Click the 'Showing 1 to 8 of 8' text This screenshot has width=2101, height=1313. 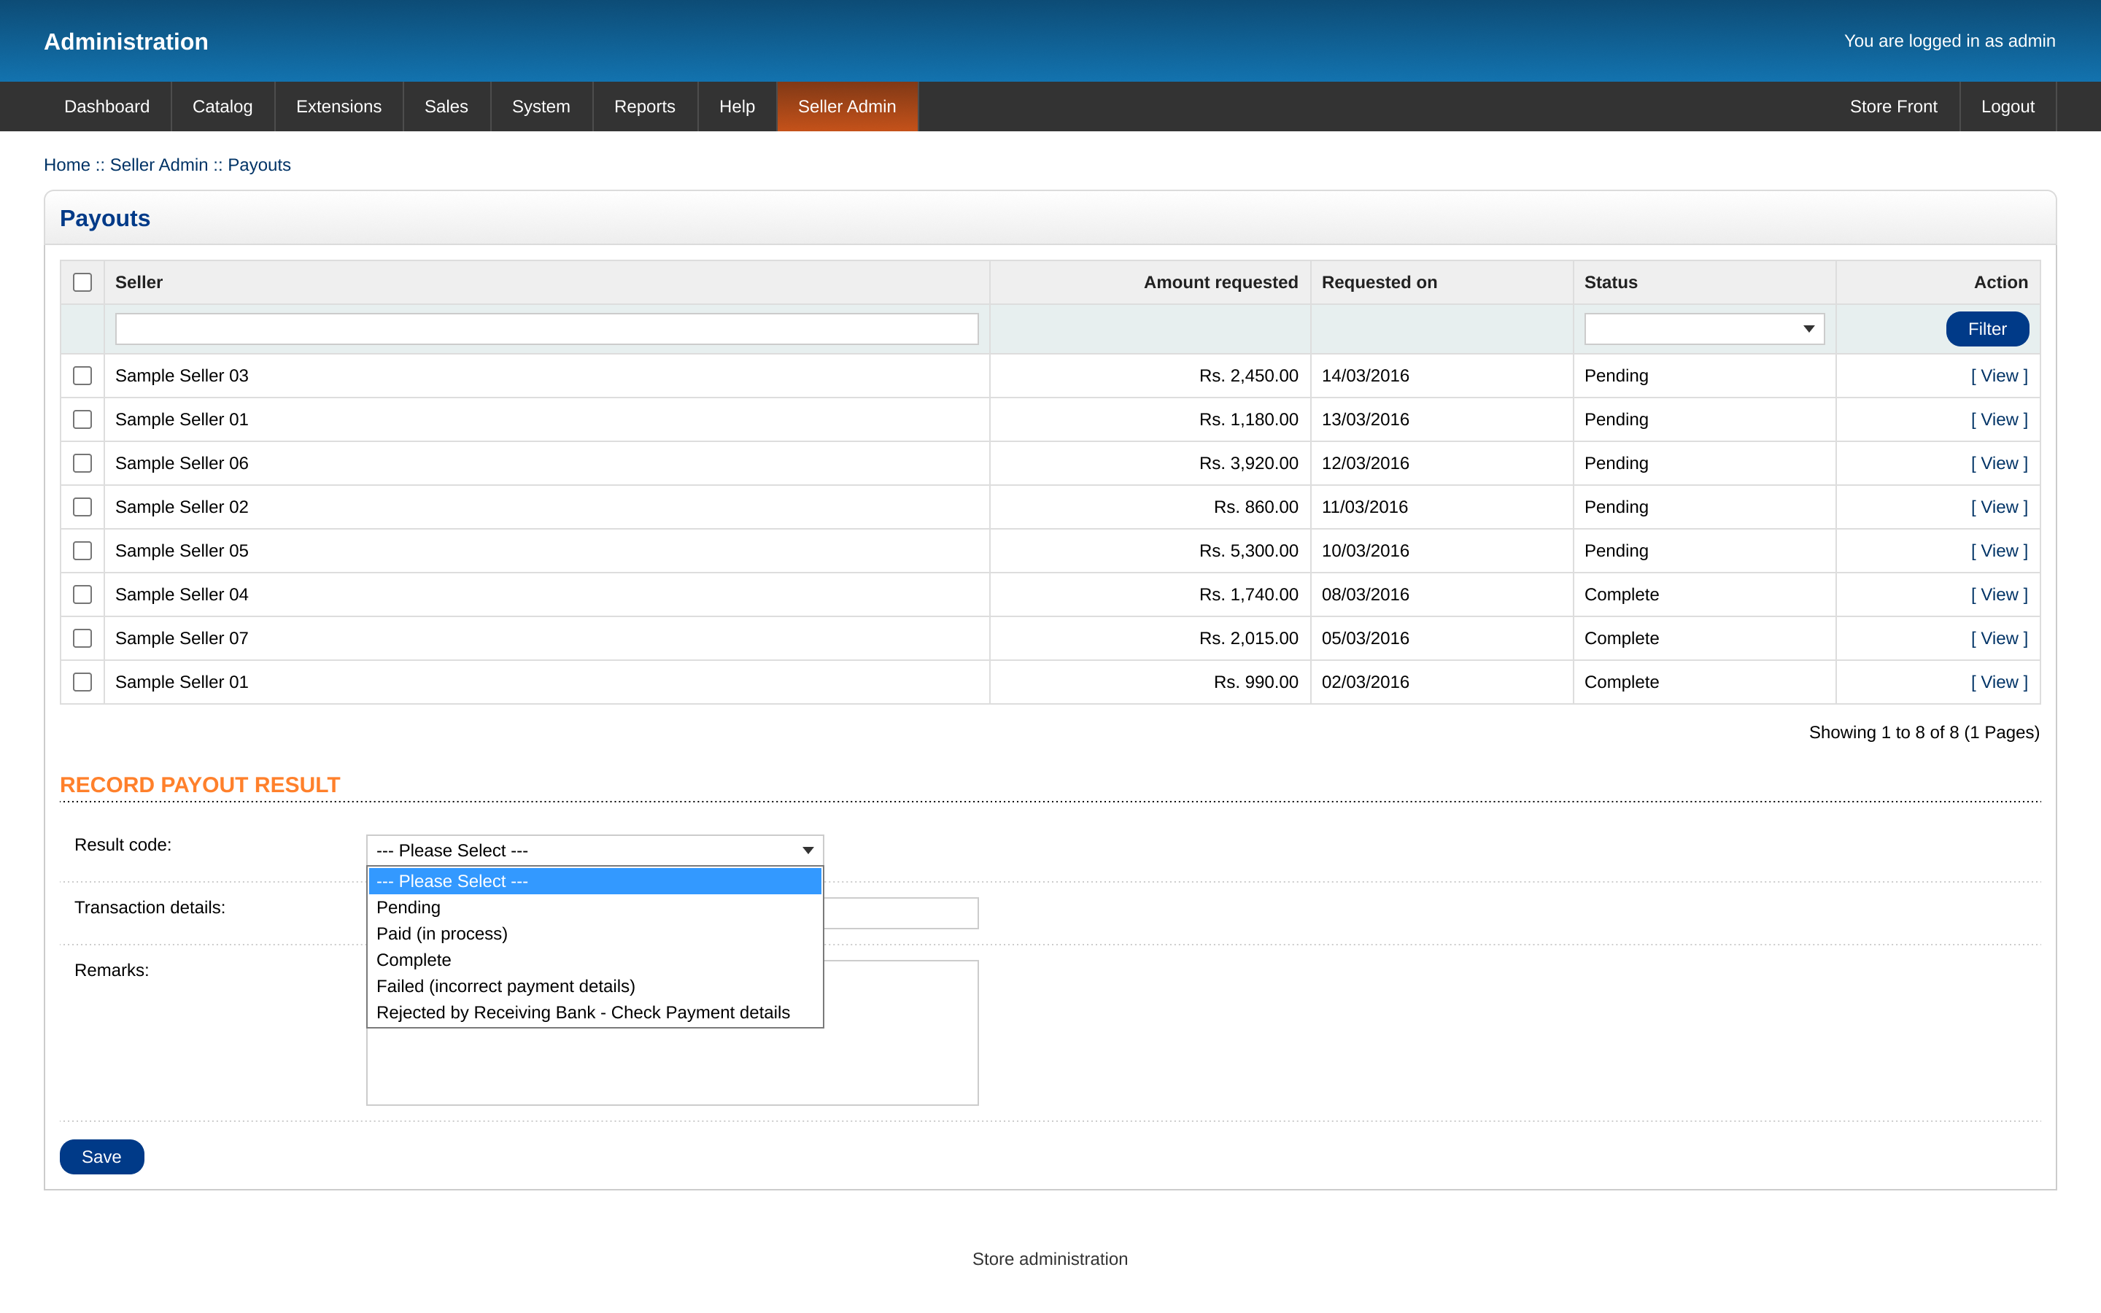[x=1924, y=732]
